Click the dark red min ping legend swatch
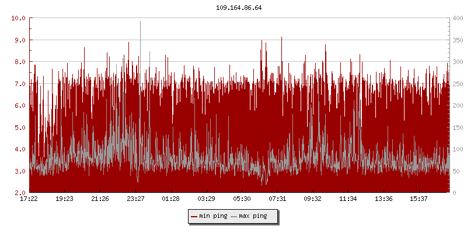The height and width of the screenshot is (233, 467). pos(194,216)
